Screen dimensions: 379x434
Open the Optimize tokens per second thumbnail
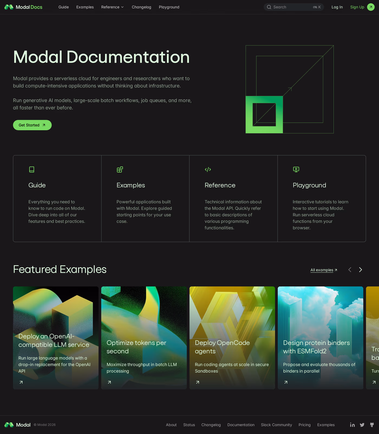pyautogui.click(x=144, y=338)
